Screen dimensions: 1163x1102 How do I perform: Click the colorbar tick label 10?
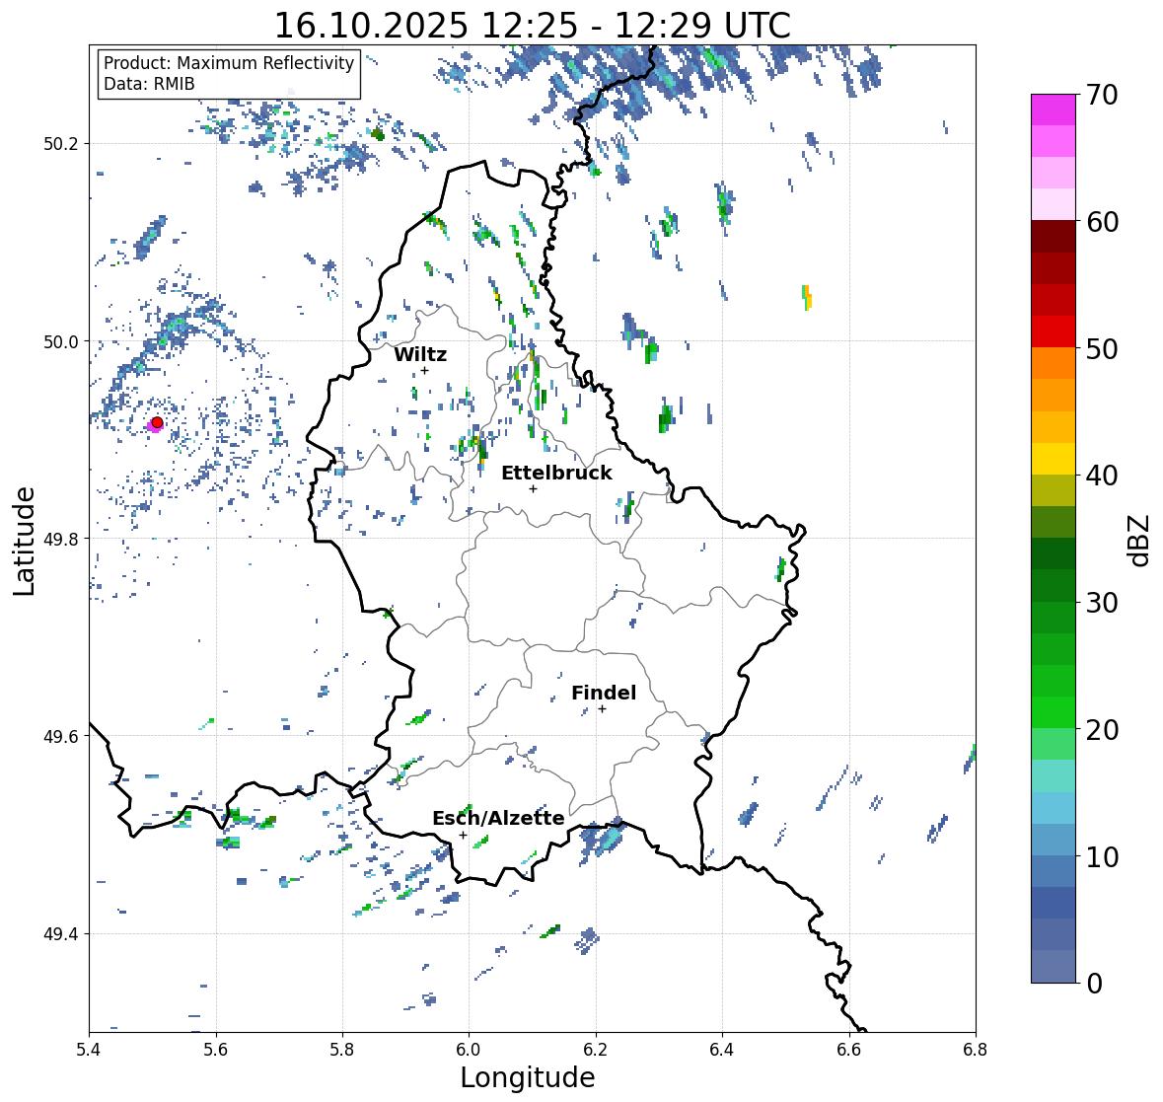coord(1102,856)
